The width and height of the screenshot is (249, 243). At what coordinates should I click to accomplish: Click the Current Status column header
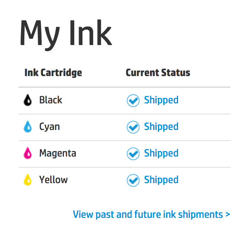[158, 73]
